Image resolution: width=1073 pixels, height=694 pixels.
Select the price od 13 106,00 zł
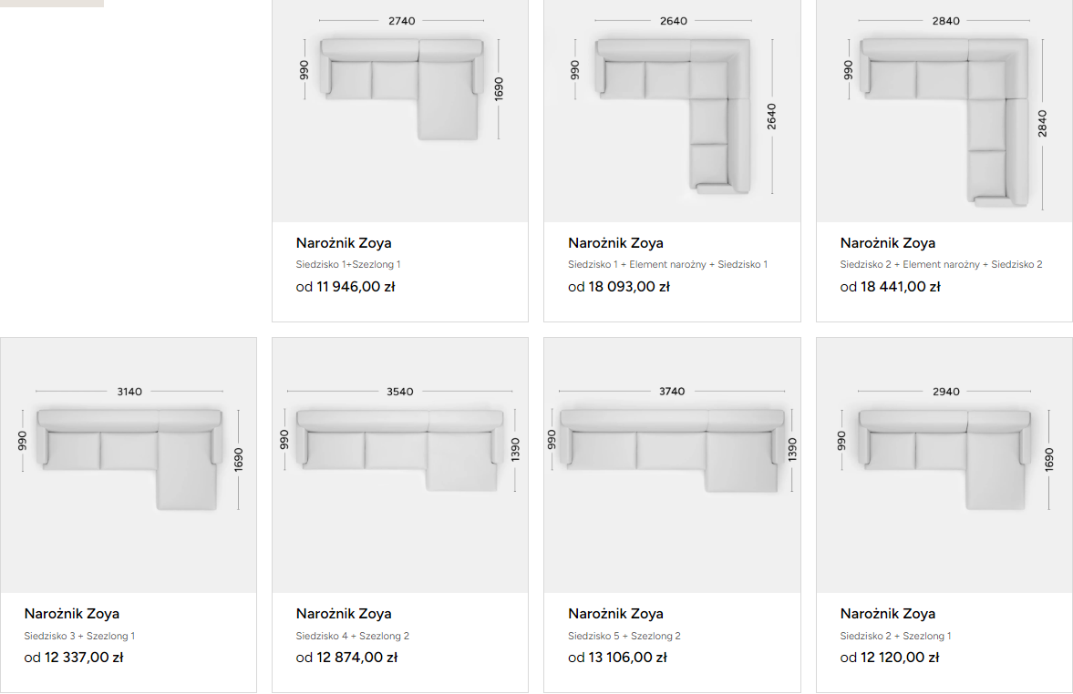tap(617, 657)
